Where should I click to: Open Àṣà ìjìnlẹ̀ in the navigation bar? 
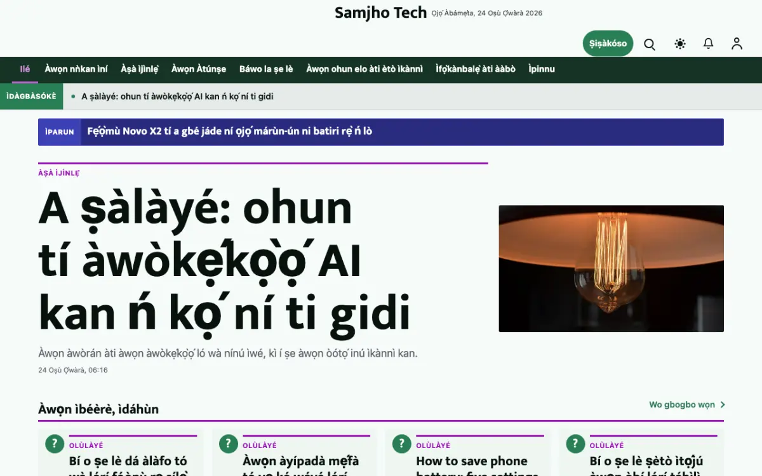pos(140,69)
